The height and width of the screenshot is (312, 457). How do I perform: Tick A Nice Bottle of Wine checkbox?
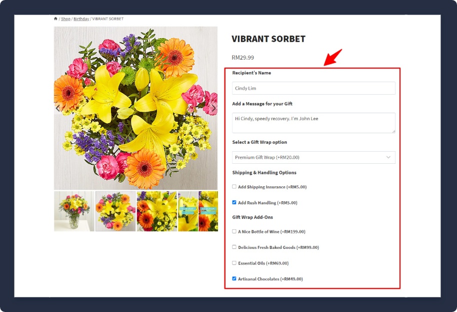[234, 231]
